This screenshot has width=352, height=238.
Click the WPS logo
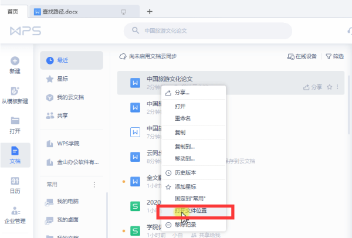(25, 31)
